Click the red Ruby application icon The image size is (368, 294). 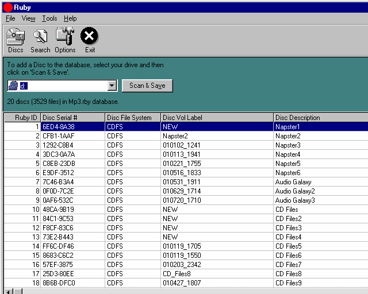7,7
